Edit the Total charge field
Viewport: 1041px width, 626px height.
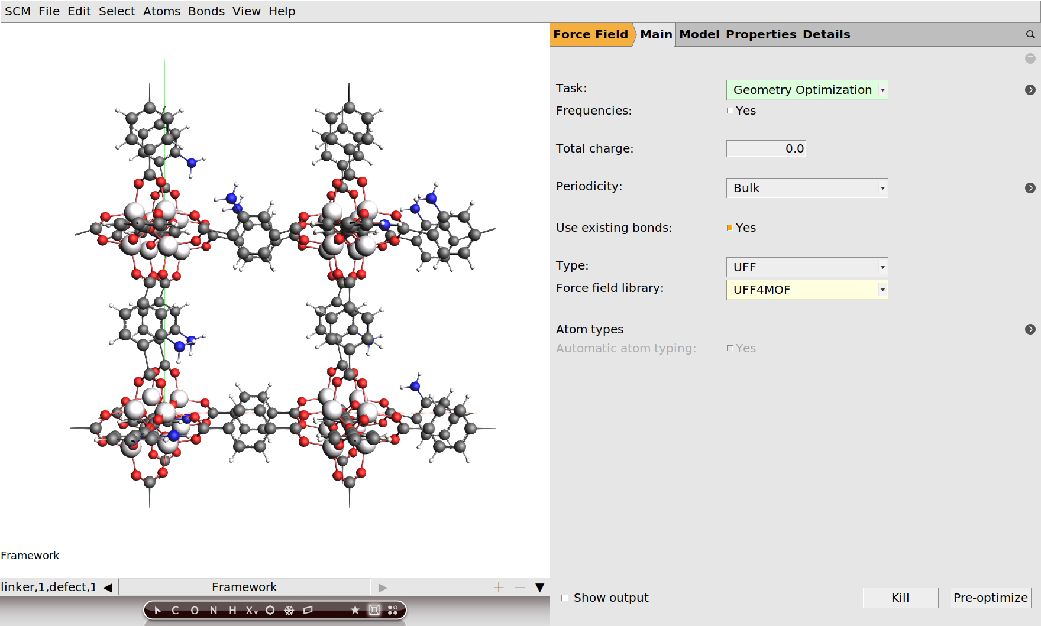click(765, 148)
